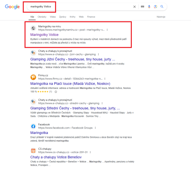Image resolution: width=191 pixels, height=171 pixels.
Task: Click the 'Firmy.cz' site name
Action: pos(43,75)
